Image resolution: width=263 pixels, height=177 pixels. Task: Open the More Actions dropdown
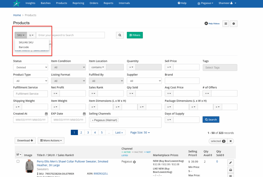point(51,141)
